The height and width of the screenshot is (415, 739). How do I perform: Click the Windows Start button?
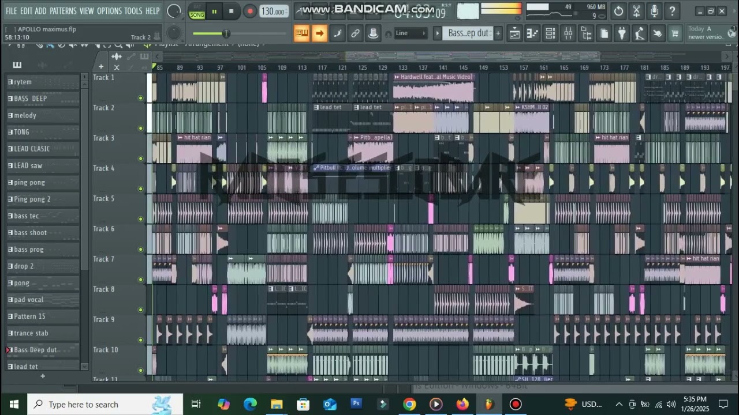[14, 404]
